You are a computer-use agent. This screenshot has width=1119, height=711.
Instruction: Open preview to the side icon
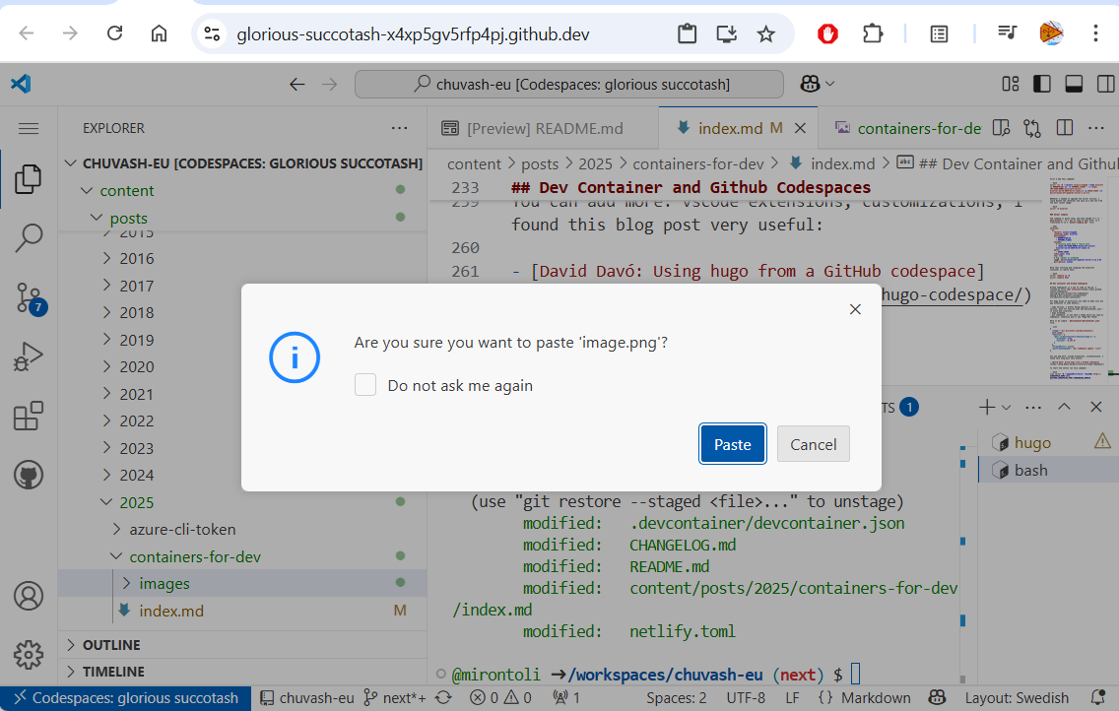pos(1001,128)
